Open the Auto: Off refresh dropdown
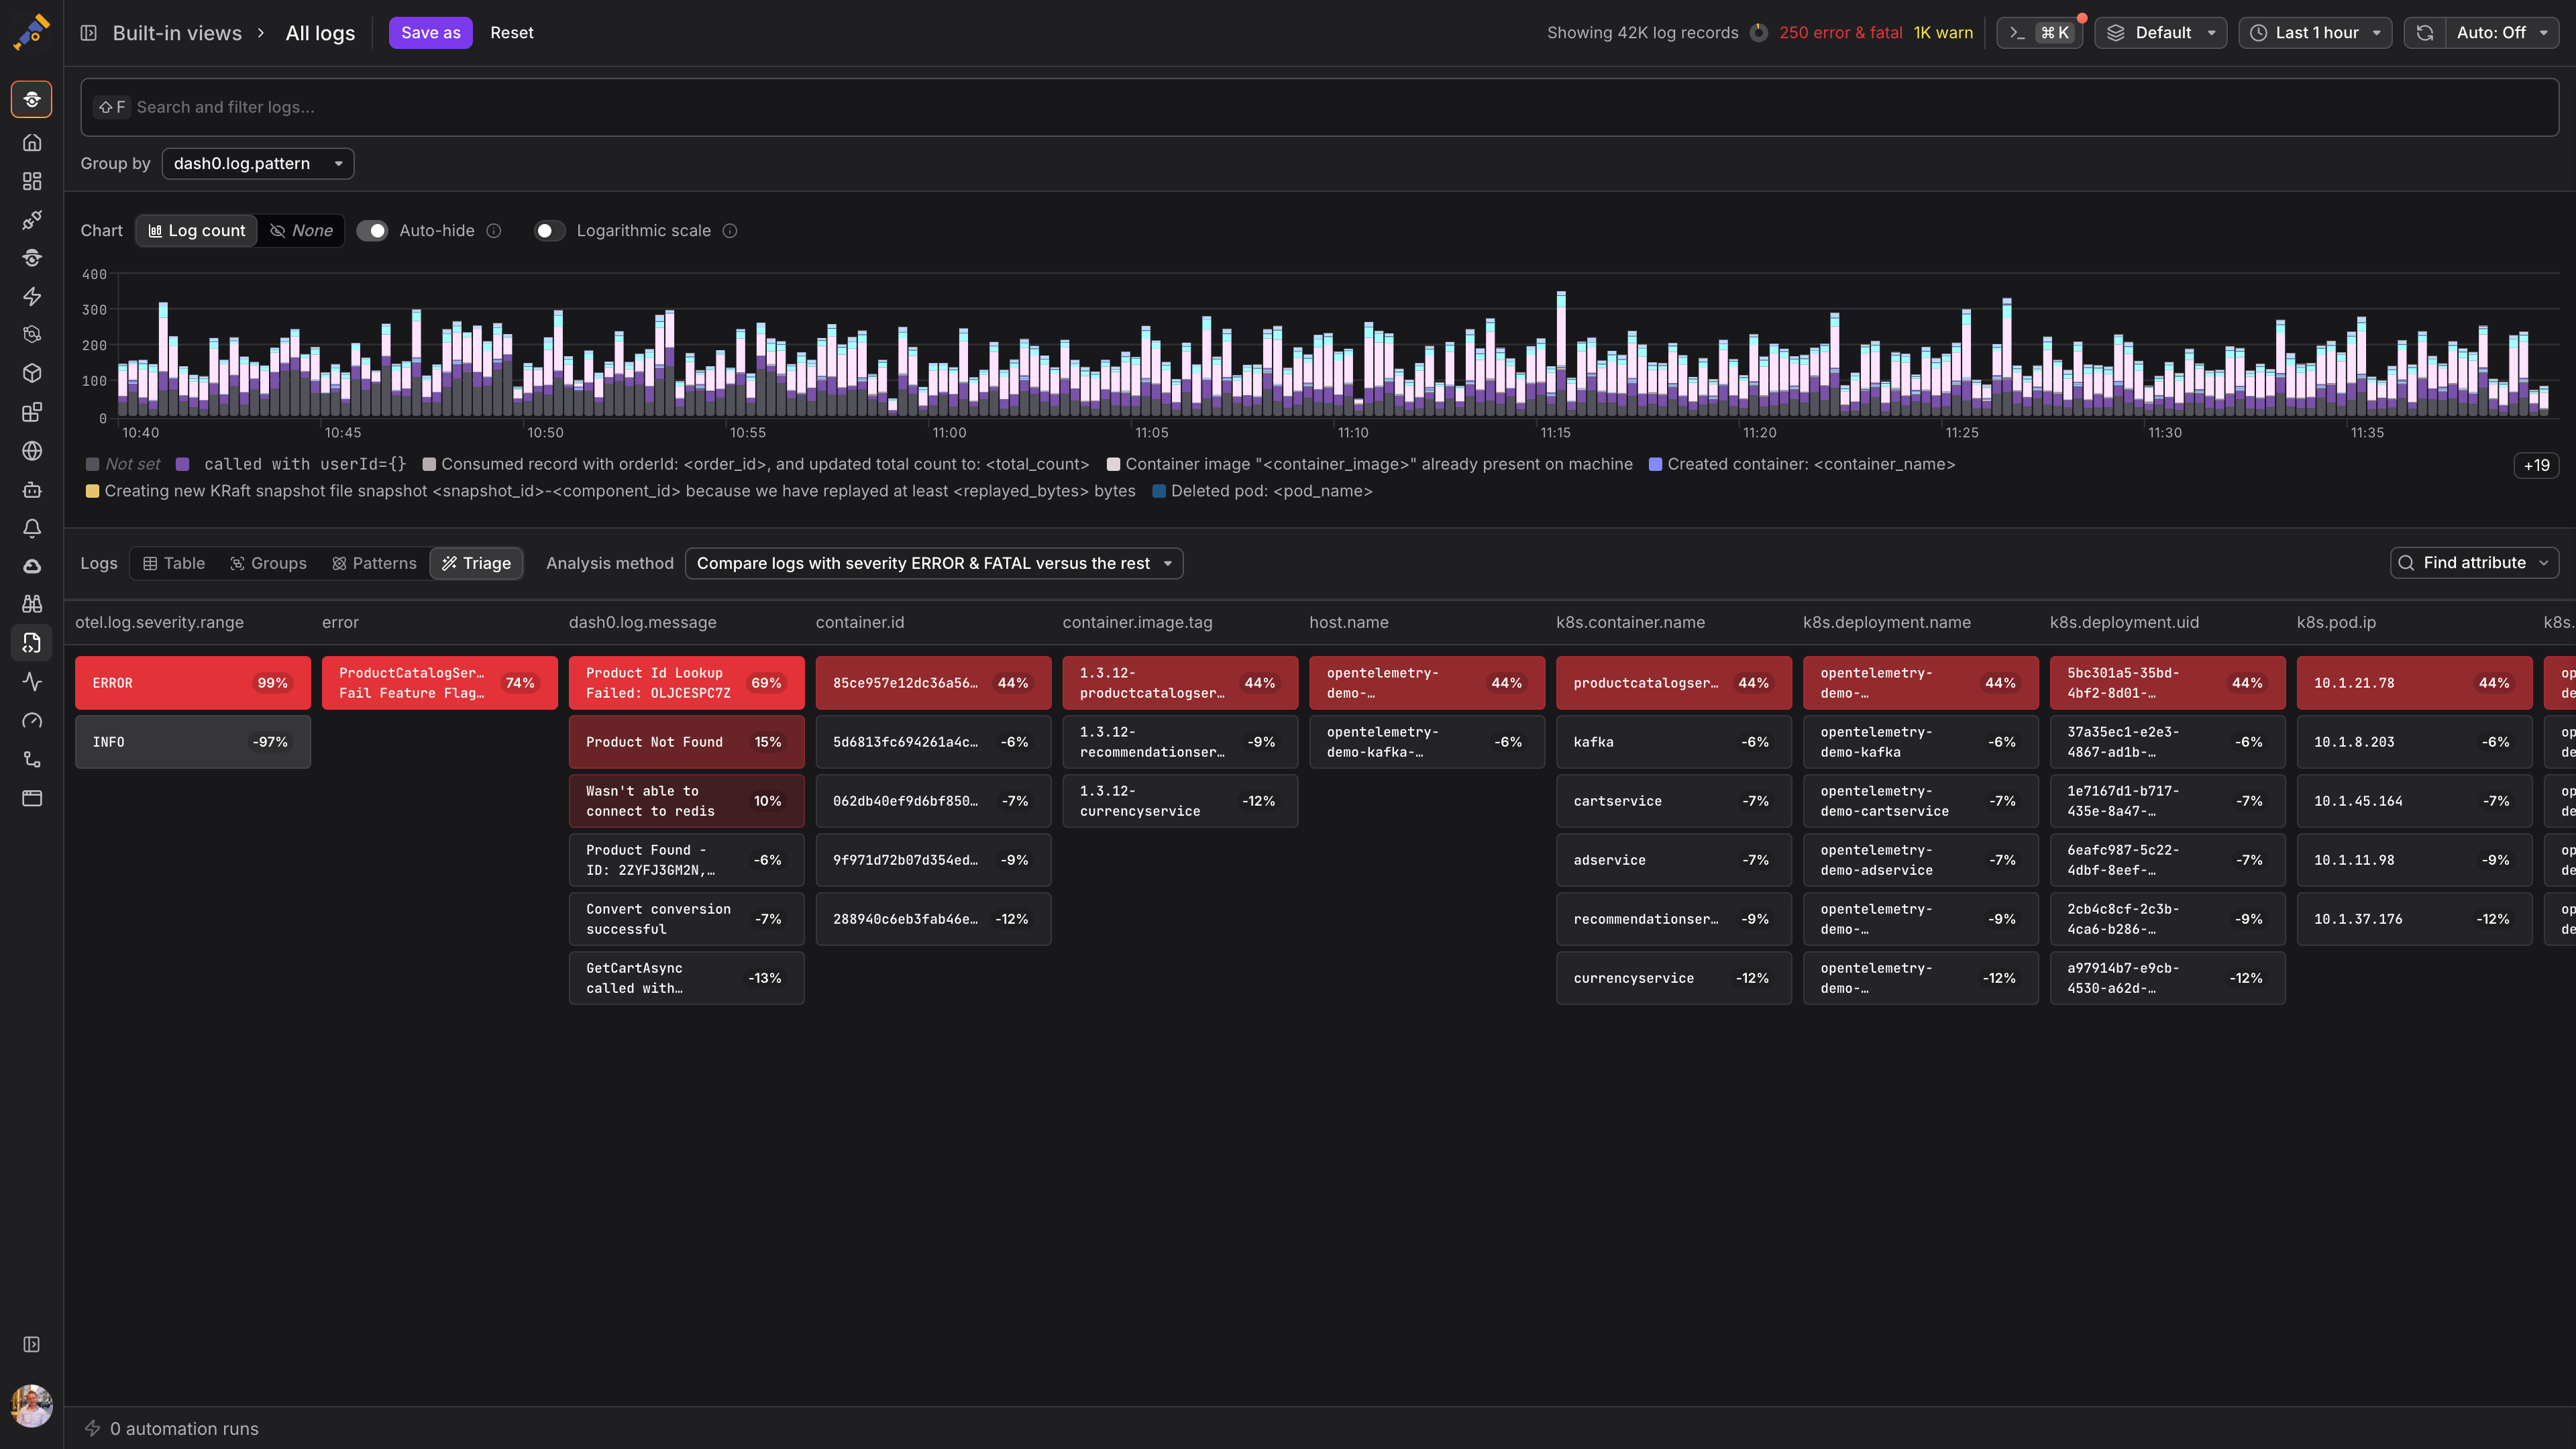Viewport: 2576px width, 1449px height. tap(2502, 33)
